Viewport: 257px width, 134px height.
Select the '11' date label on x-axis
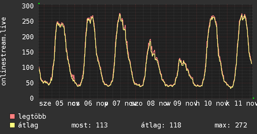tap(238, 103)
